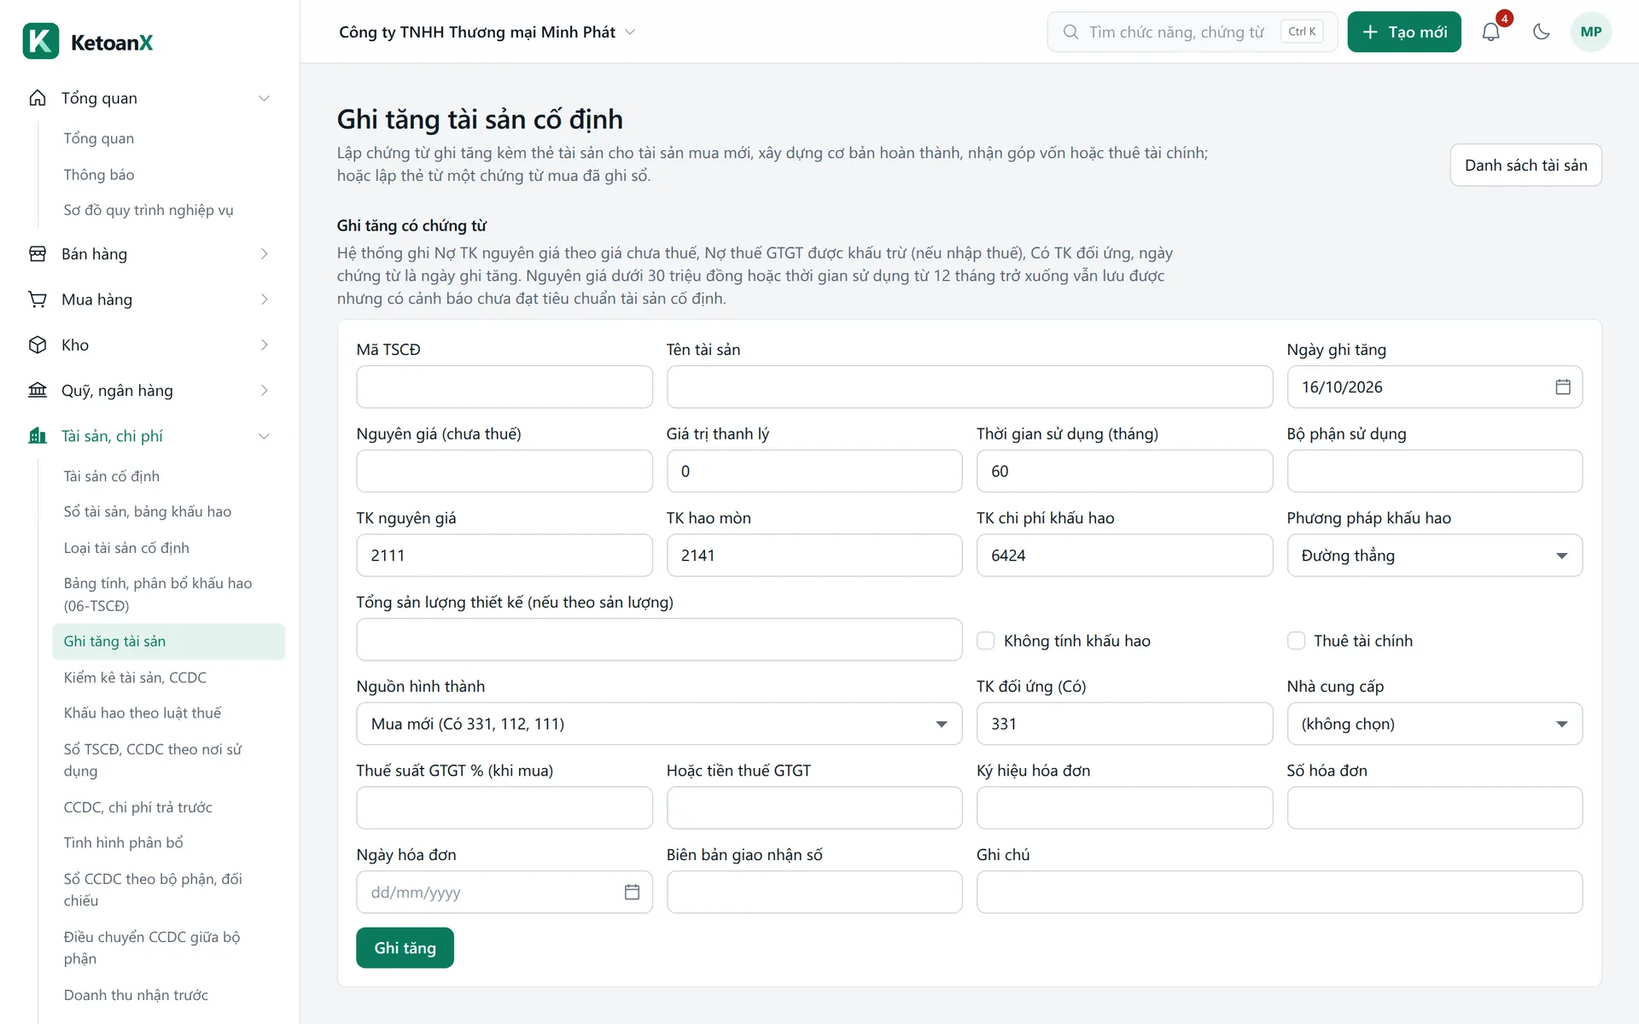Toggle dark mode moon icon
The height and width of the screenshot is (1024, 1639).
click(x=1541, y=32)
